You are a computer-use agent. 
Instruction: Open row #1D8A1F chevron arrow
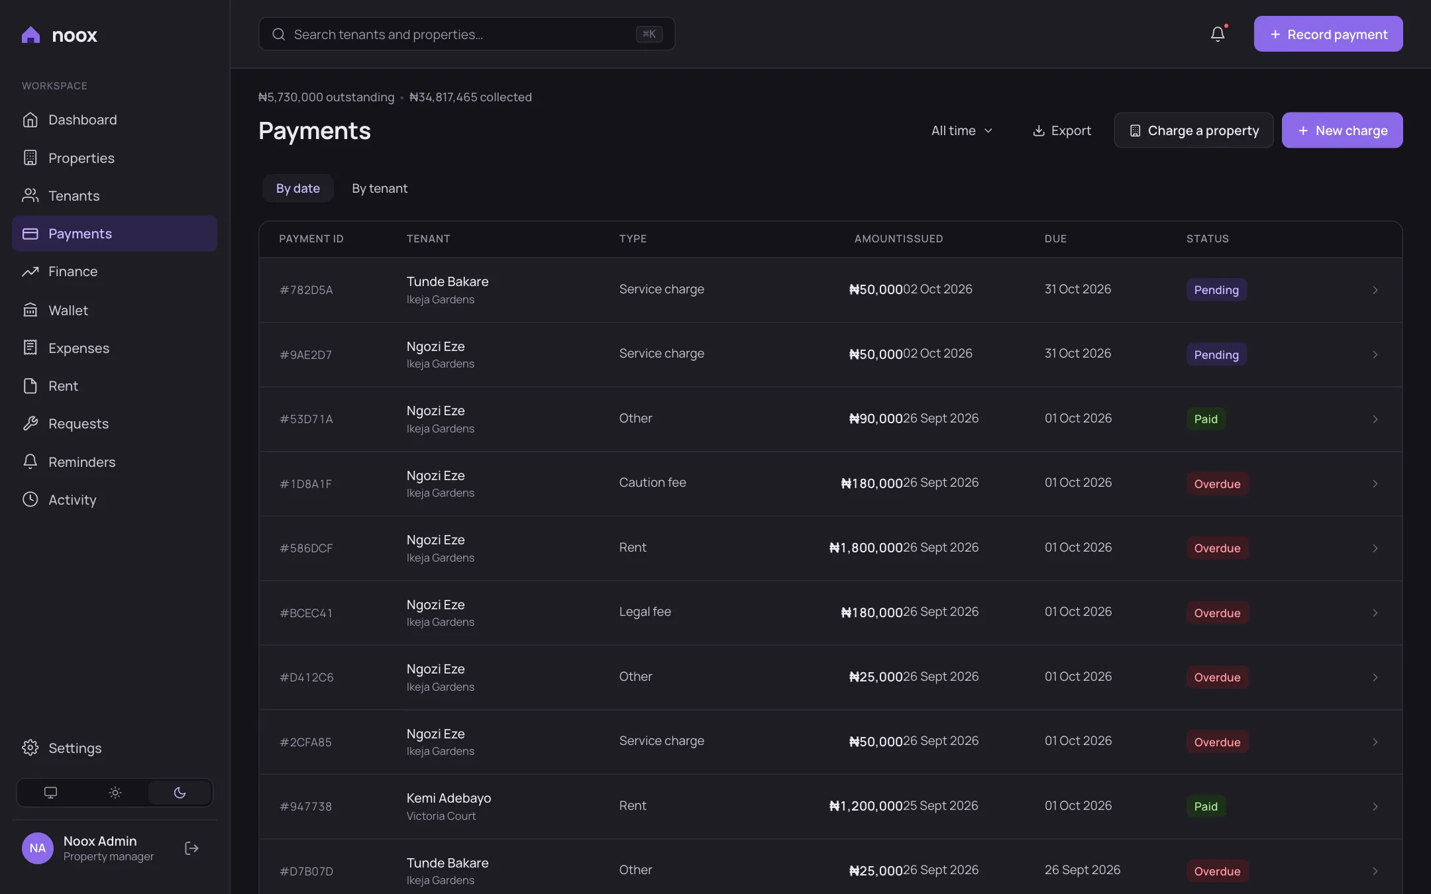[x=1375, y=484]
